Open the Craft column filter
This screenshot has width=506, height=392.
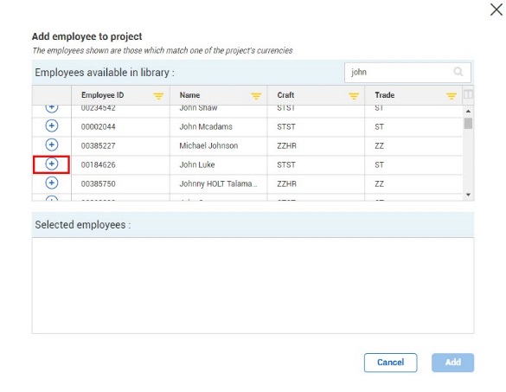tap(354, 96)
